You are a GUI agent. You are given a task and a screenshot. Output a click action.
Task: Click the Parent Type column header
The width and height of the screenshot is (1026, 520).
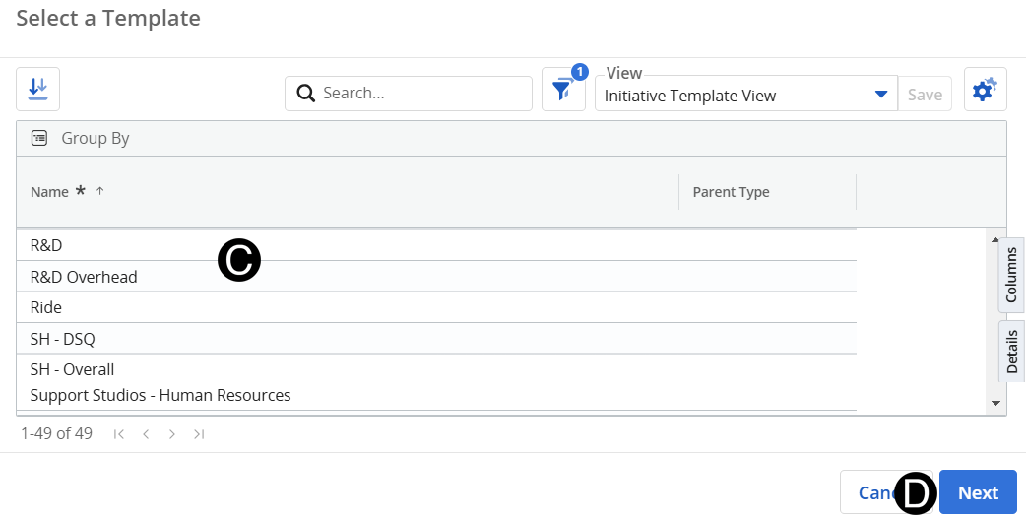731,192
